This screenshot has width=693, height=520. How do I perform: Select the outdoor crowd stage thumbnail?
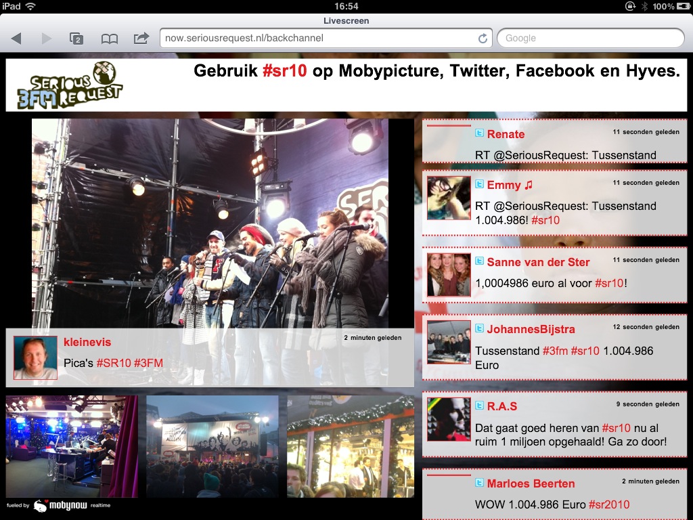click(212, 446)
